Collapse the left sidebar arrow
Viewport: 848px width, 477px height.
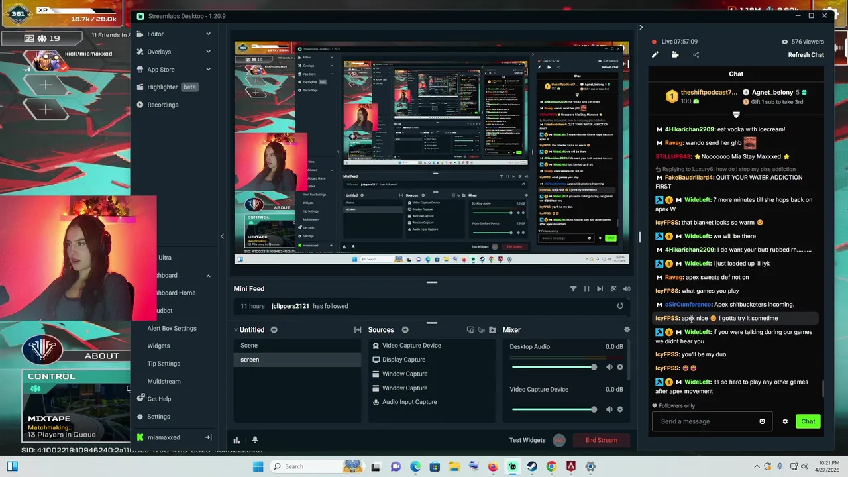(x=222, y=237)
